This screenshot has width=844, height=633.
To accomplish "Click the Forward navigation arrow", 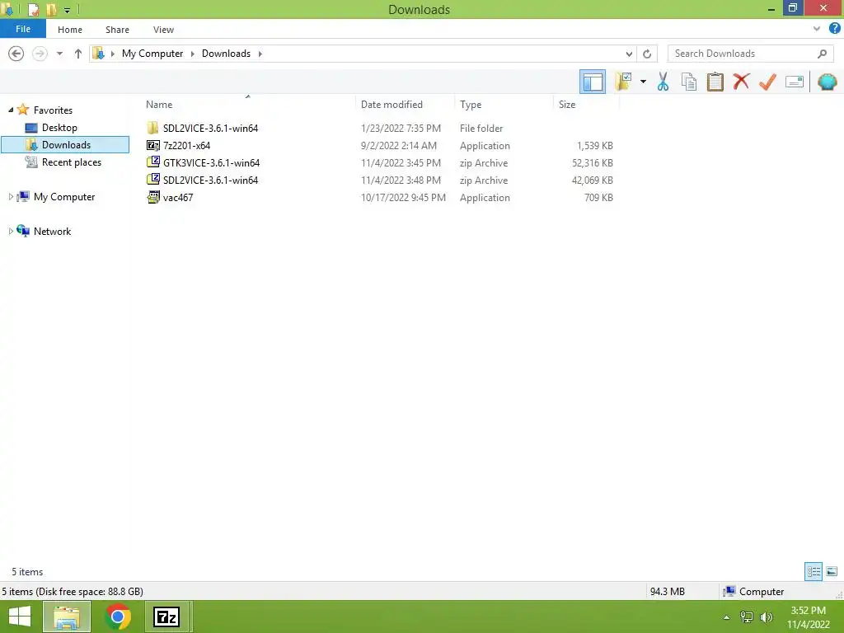I will click(40, 54).
